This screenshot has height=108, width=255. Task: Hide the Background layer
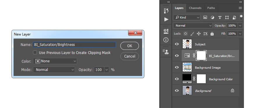tap(177, 91)
